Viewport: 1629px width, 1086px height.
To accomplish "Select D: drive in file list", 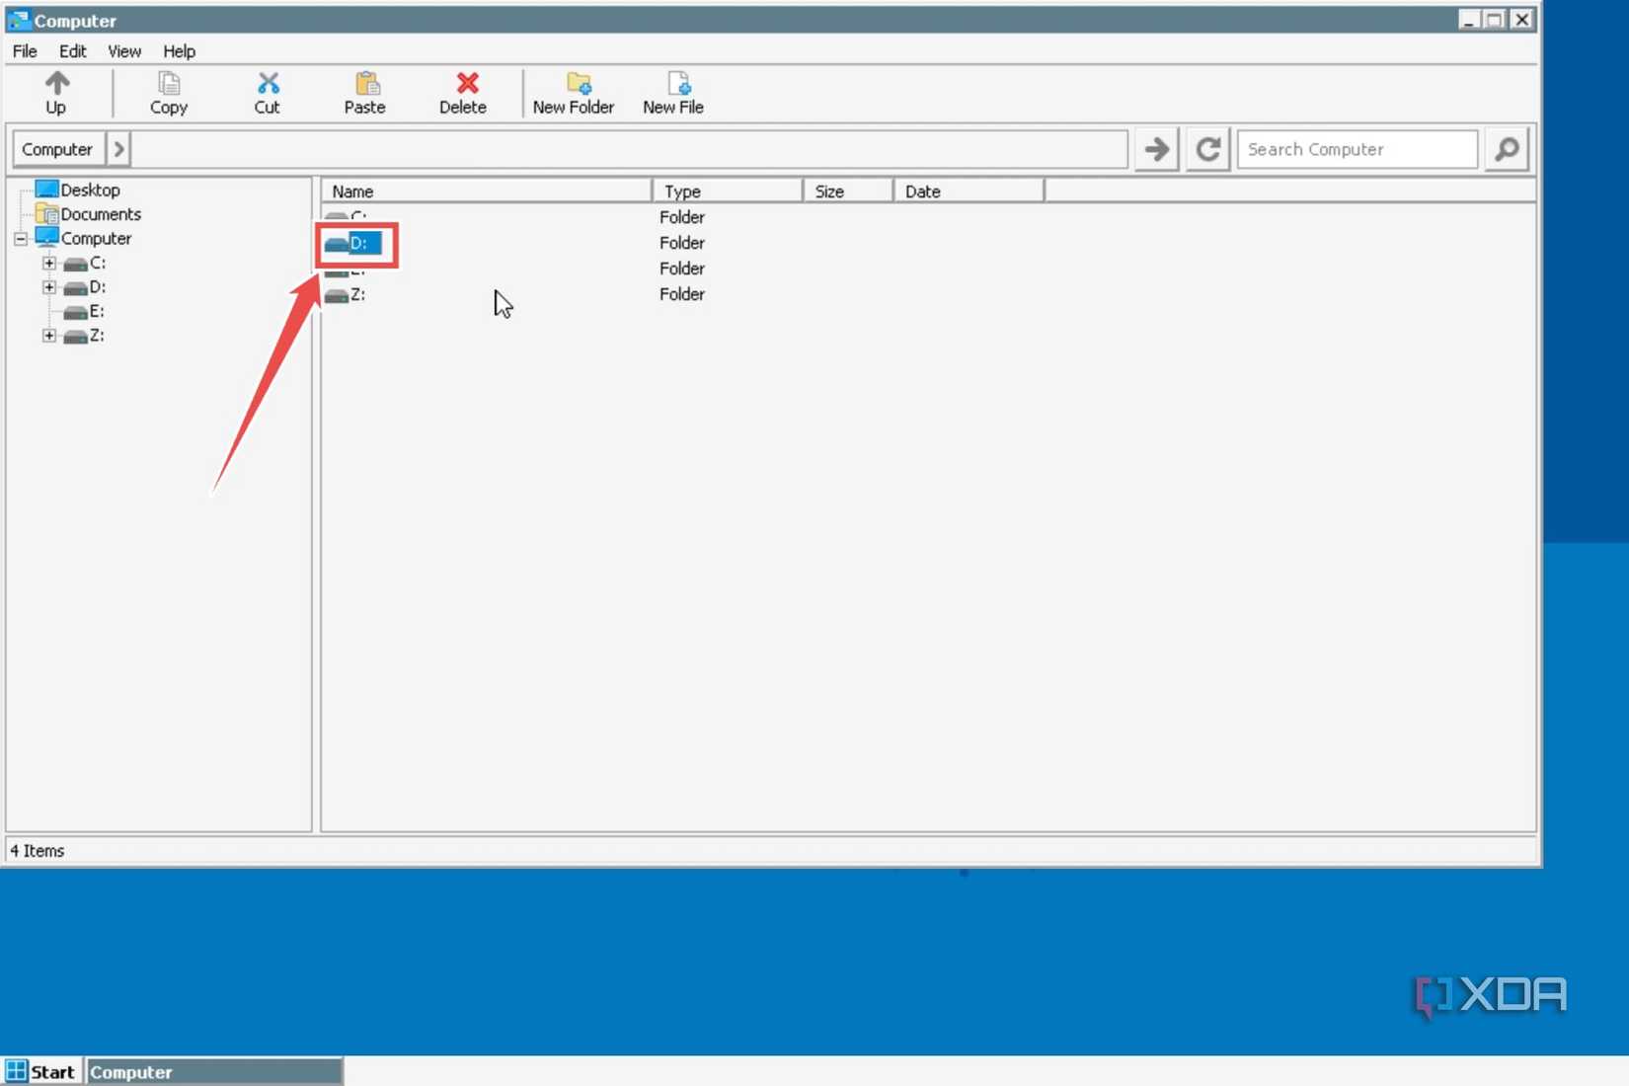I will [x=358, y=243].
